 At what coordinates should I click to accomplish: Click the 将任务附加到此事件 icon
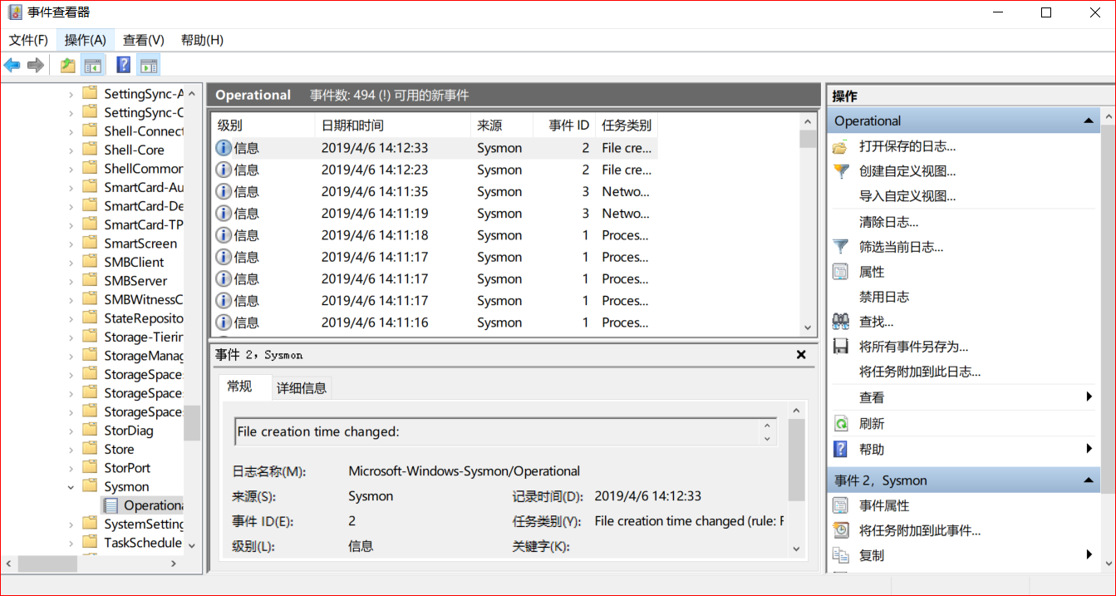point(841,530)
